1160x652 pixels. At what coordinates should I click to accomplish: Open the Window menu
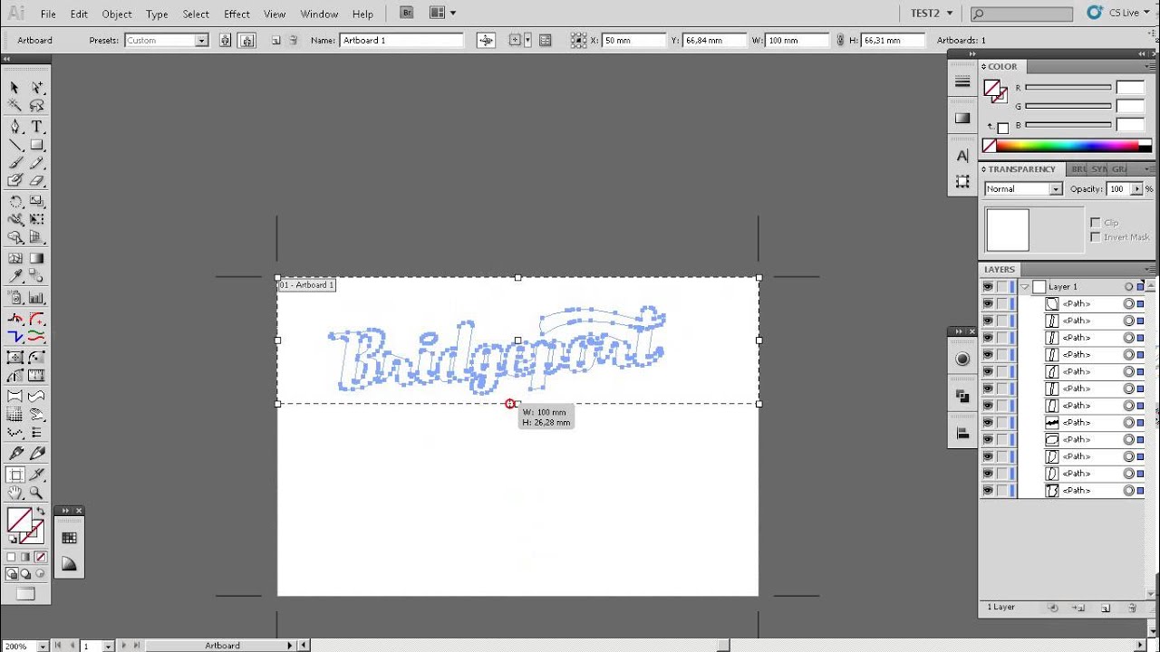pyautogui.click(x=319, y=14)
